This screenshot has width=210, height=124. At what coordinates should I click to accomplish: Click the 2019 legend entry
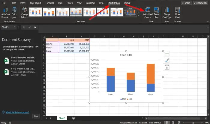coord(123,99)
